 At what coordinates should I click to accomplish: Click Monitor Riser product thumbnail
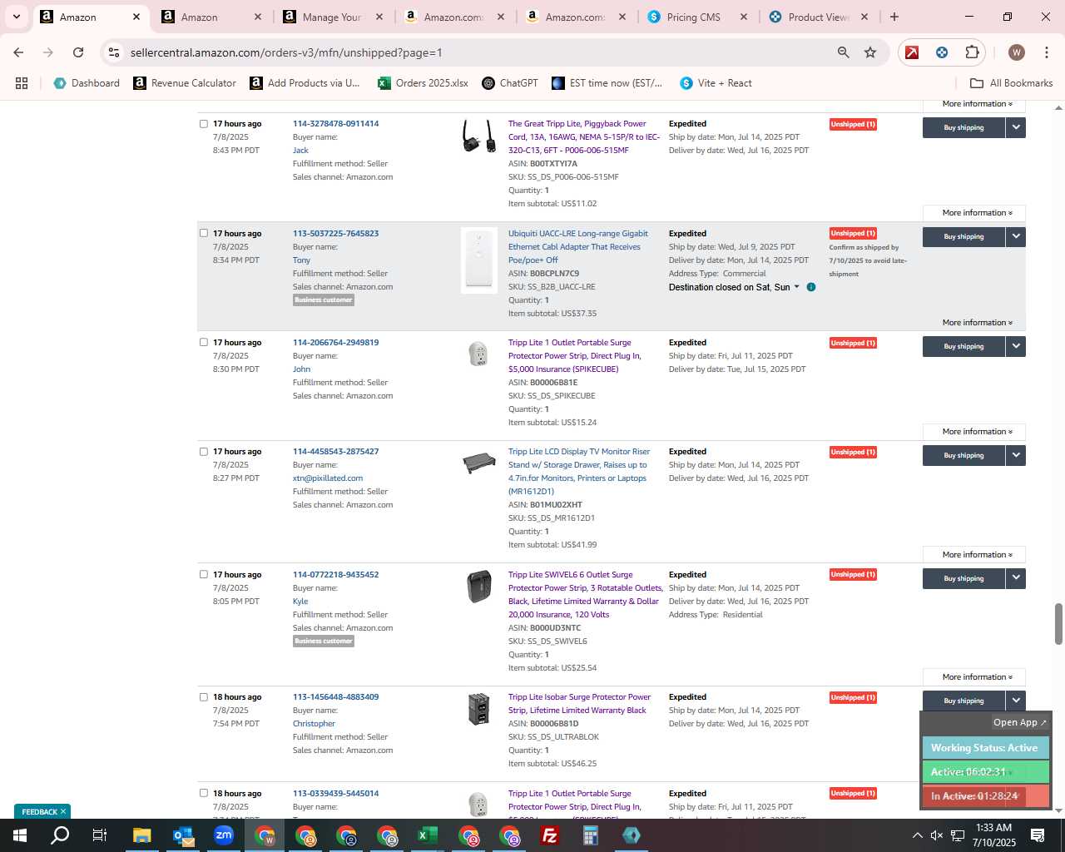[x=479, y=462]
